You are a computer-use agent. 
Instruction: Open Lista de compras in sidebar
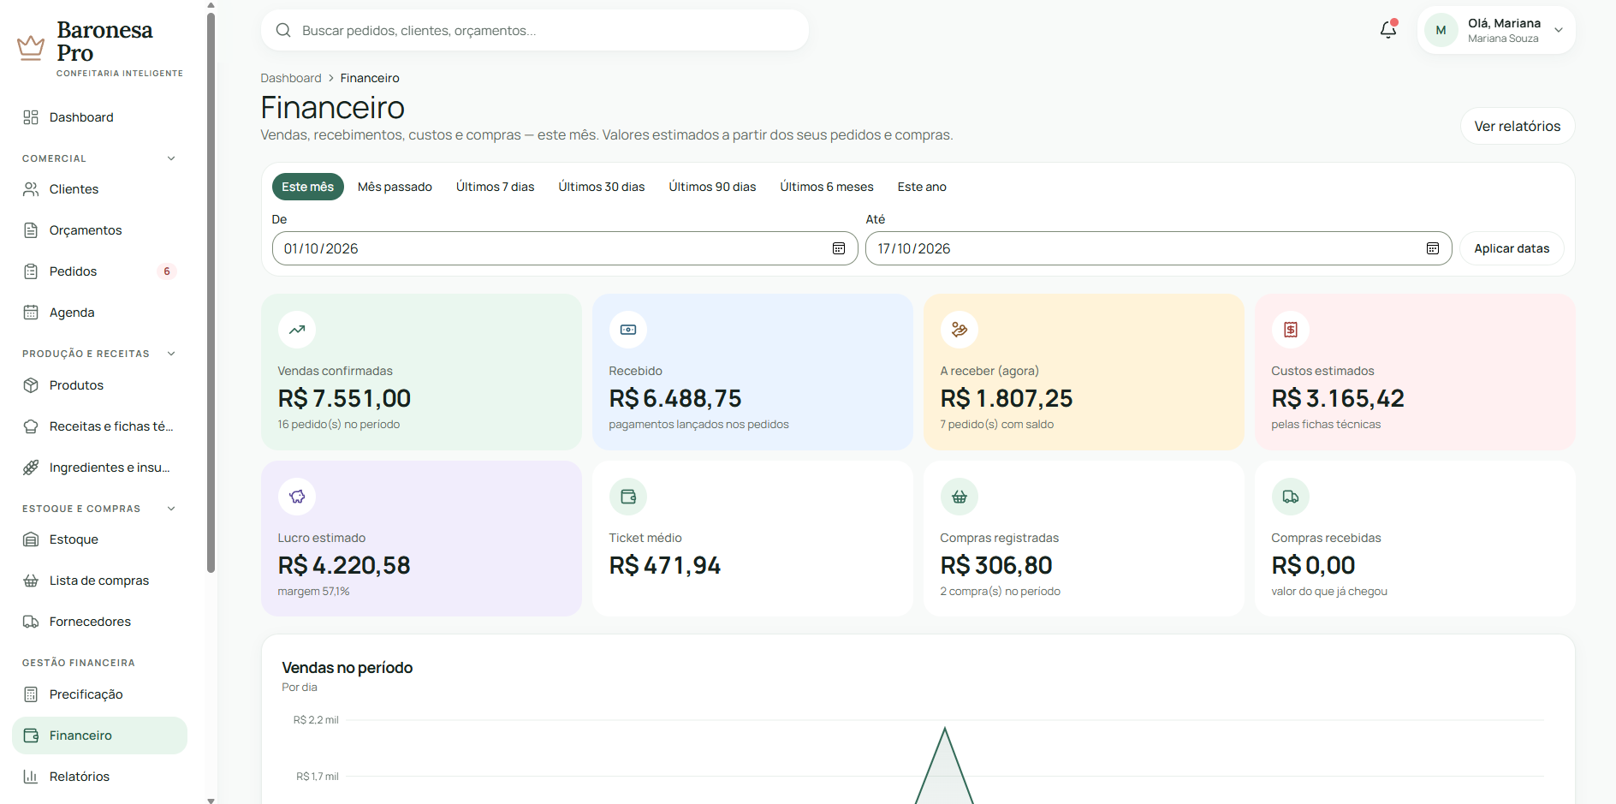[99, 581]
